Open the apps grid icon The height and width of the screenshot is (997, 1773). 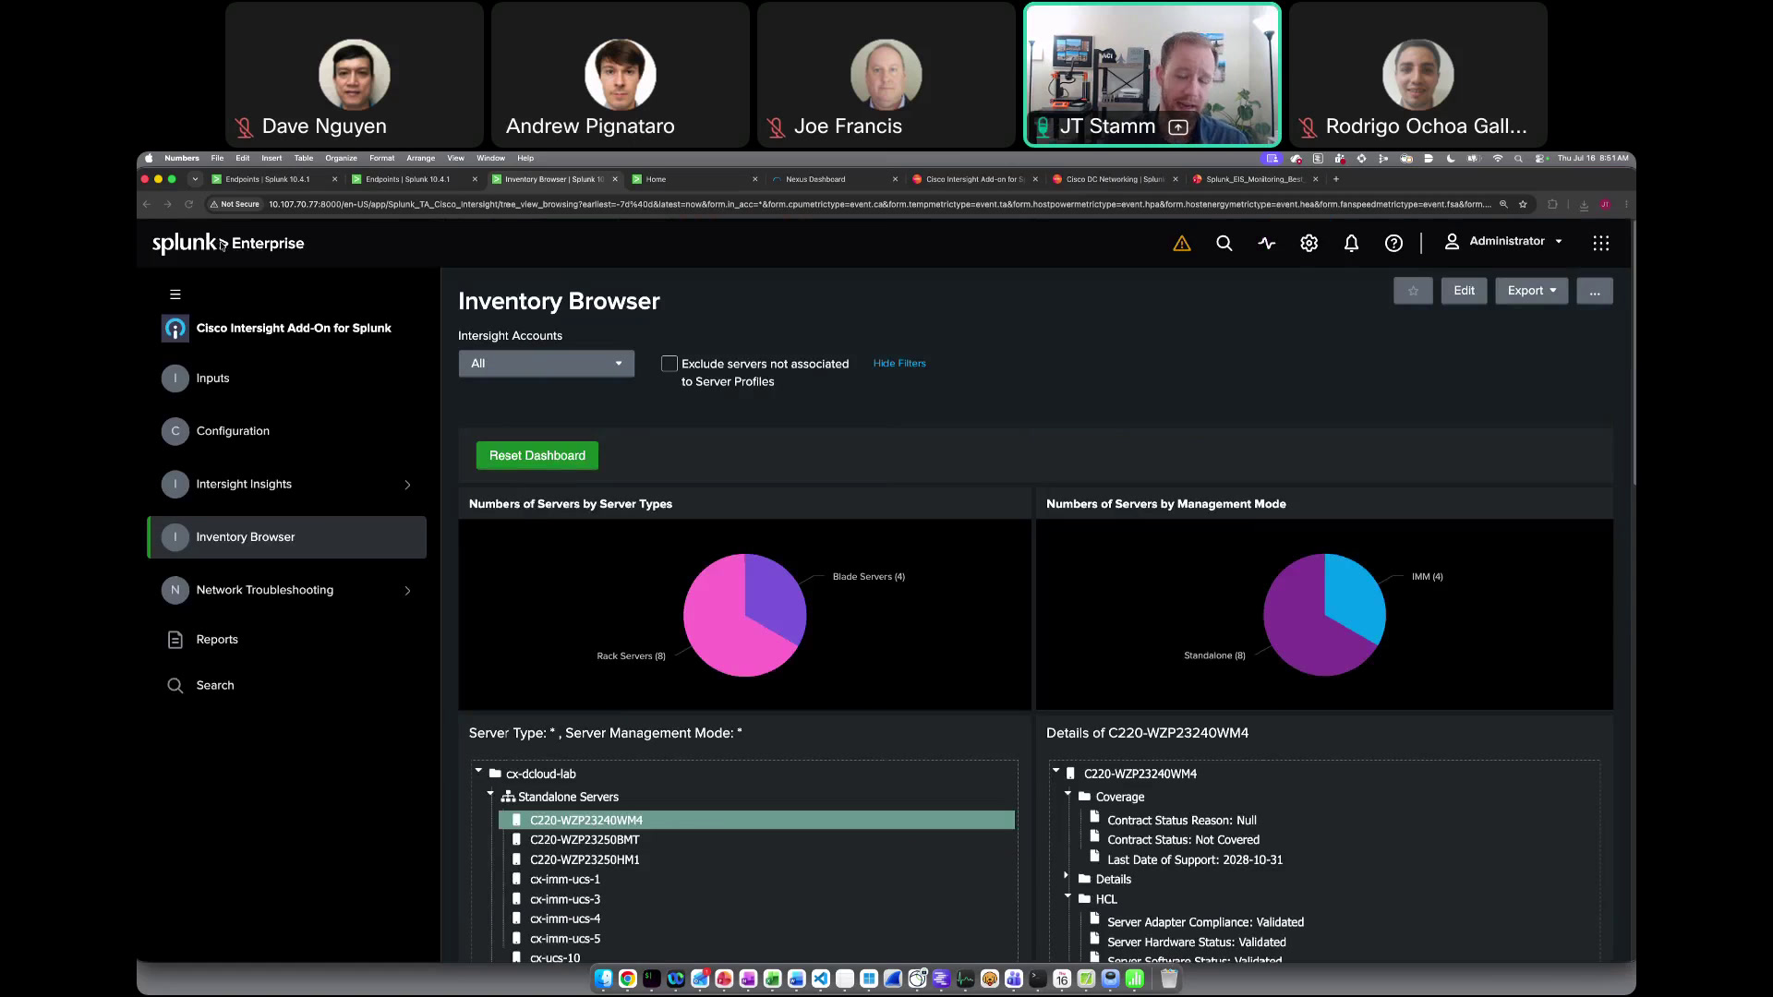point(1601,243)
